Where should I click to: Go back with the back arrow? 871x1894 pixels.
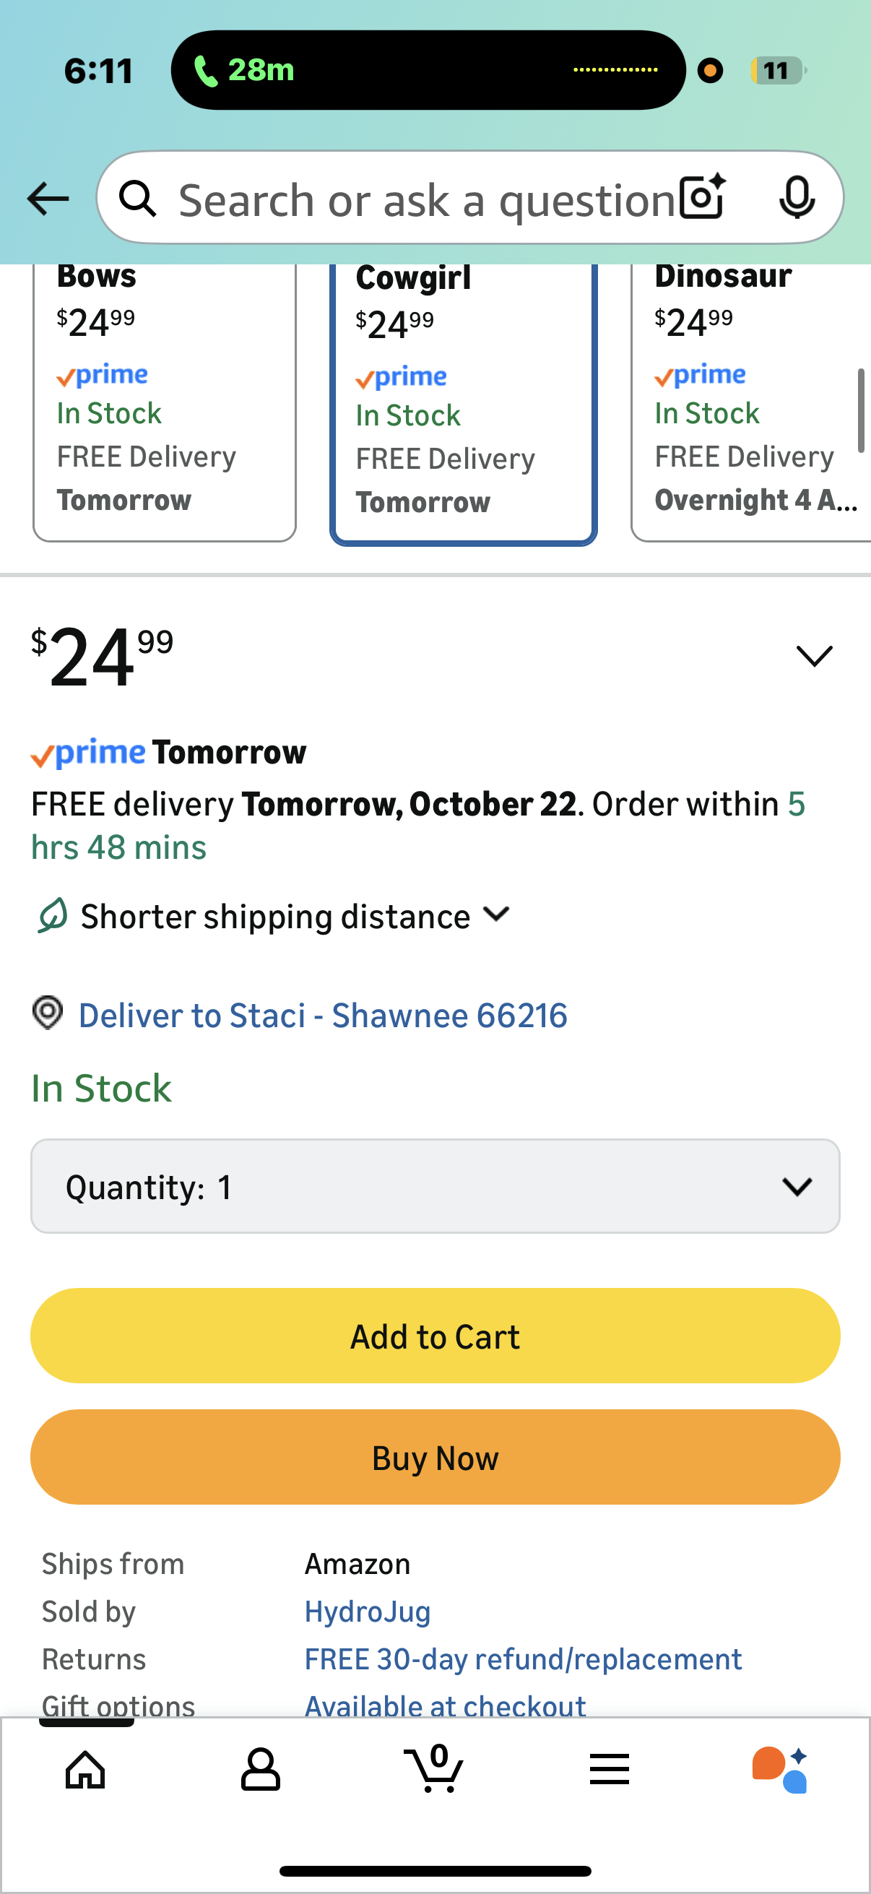pyautogui.click(x=46, y=198)
